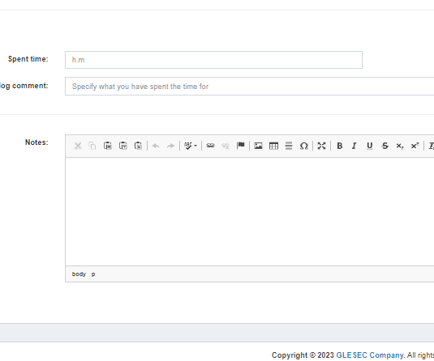Click the Paste icon in editor toolbar
This screenshot has height=361, width=434.
coord(108,146)
